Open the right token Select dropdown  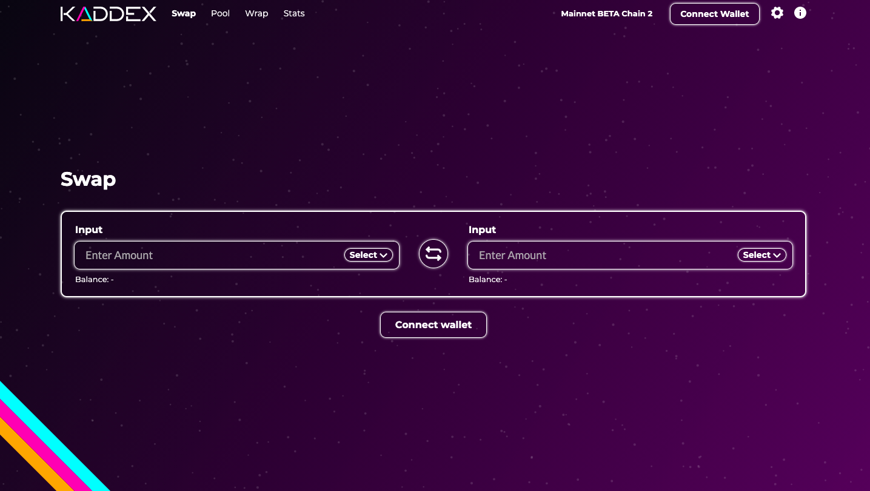(x=762, y=255)
